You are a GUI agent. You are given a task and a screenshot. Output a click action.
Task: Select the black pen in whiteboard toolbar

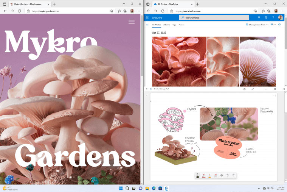[x=199, y=175]
